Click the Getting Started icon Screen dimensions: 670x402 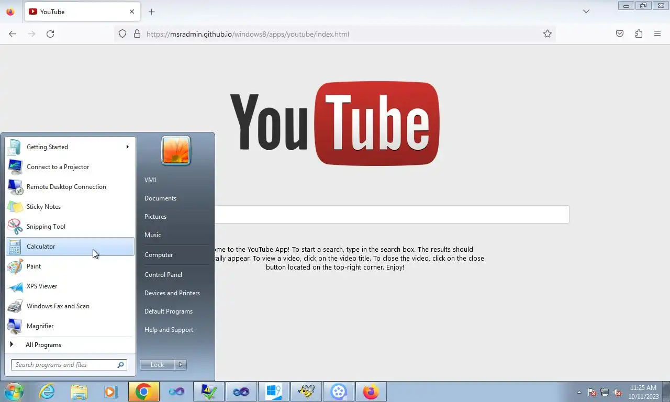pyautogui.click(x=15, y=147)
